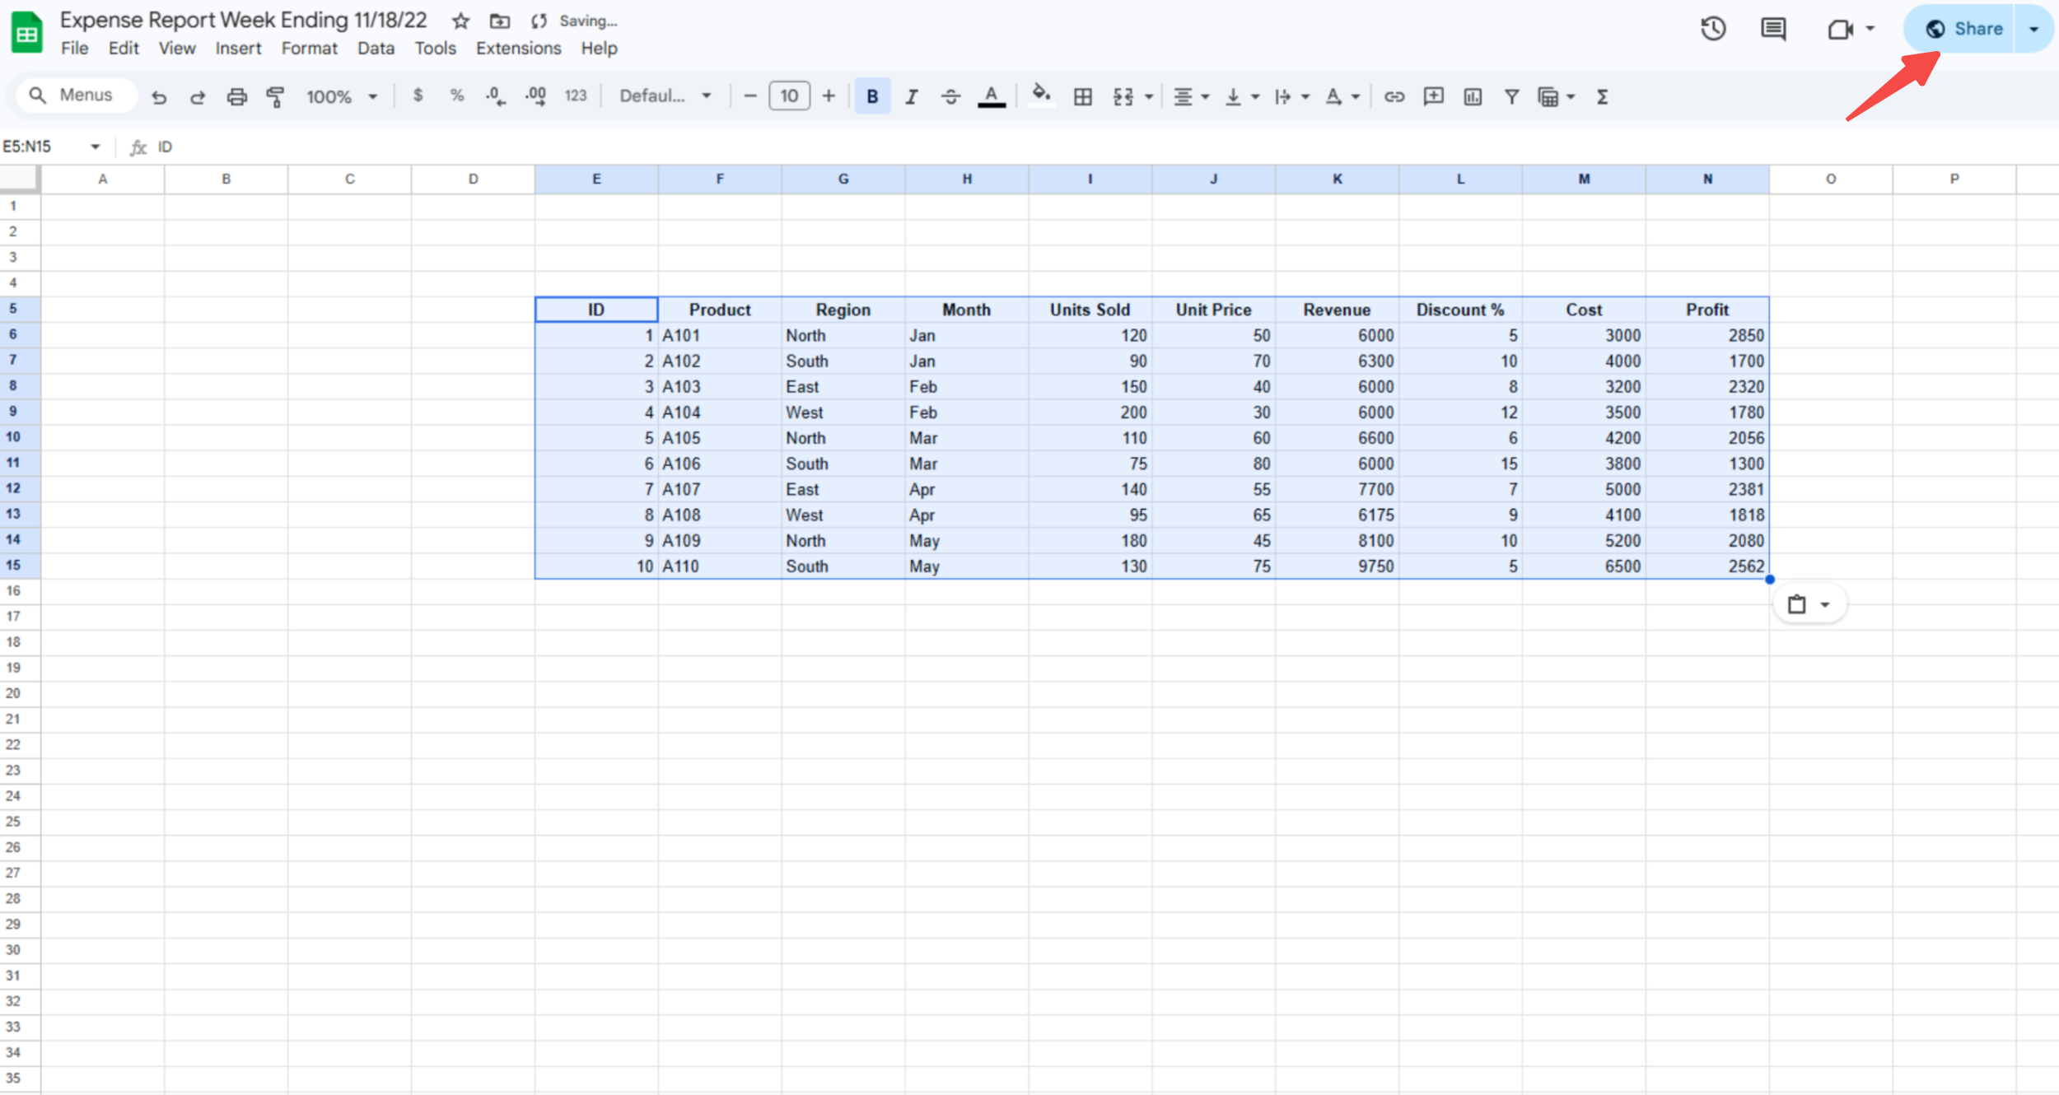Select the Revenue header cell
Image resolution: width=2059 pixels, height=1095 pixels.
1337,310
